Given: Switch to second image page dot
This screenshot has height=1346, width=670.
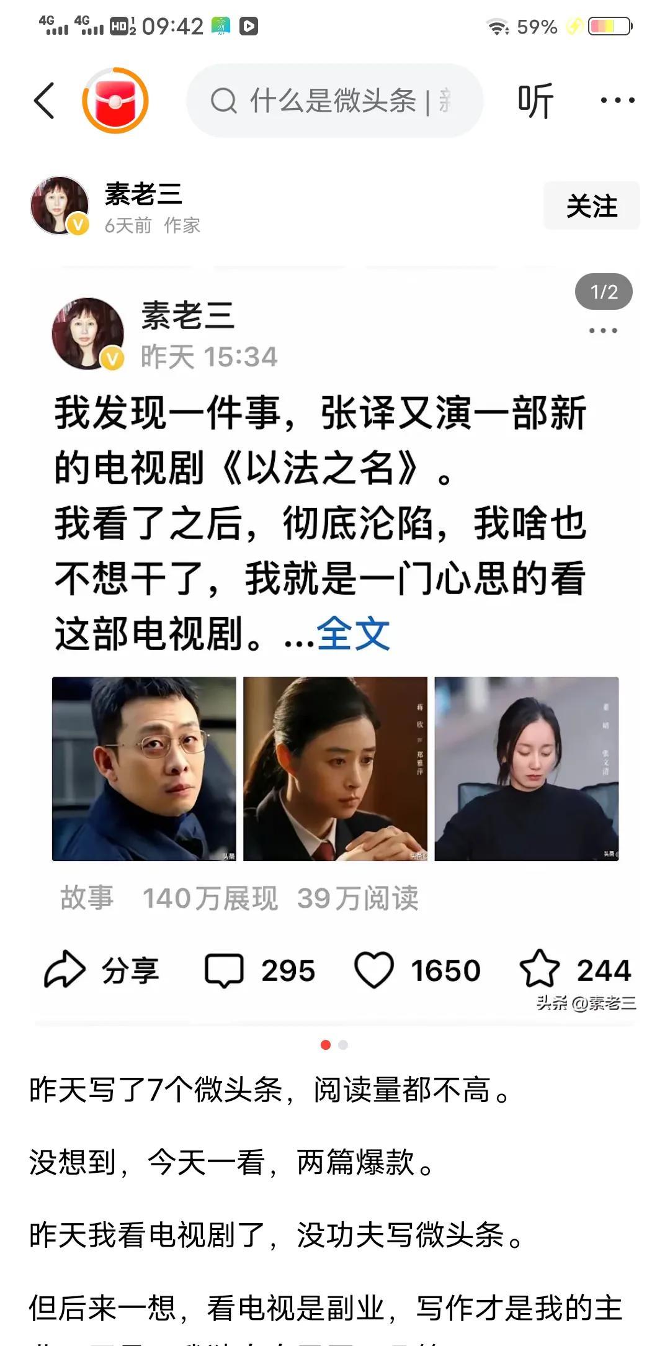Looking at the screenshot, I should [343, 1045].
